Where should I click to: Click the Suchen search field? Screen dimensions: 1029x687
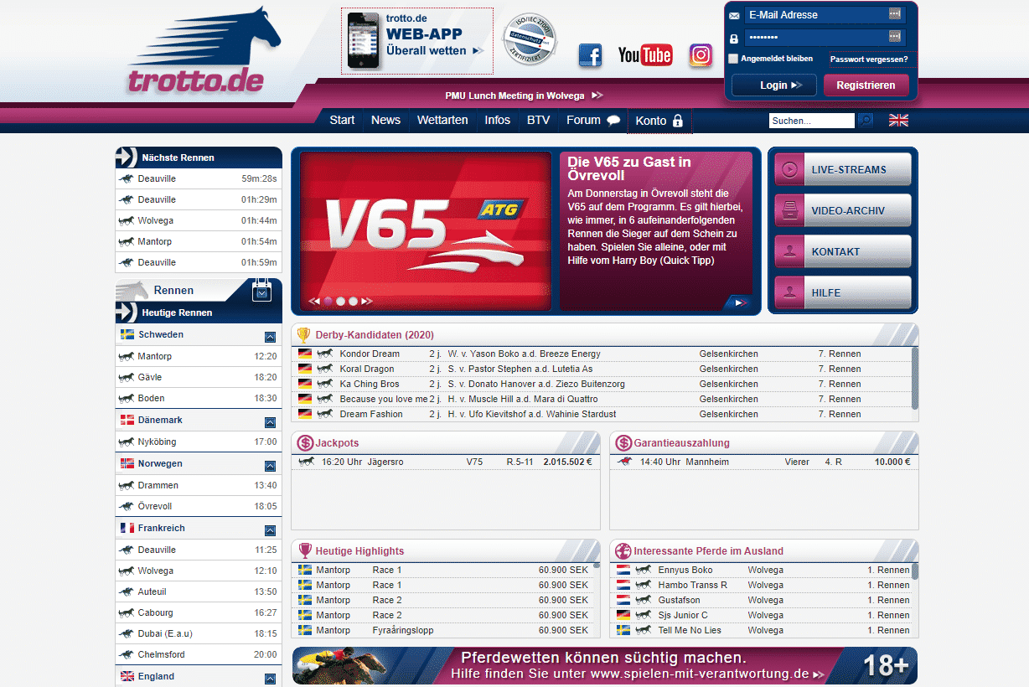tap(811, 121)
